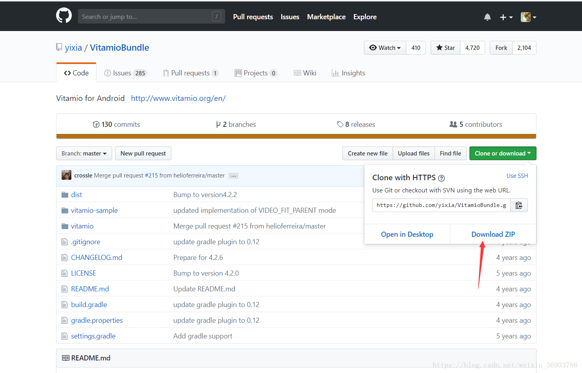
Task: Click the file icon beside CHANGELOG.md
Action: [65, 258]
